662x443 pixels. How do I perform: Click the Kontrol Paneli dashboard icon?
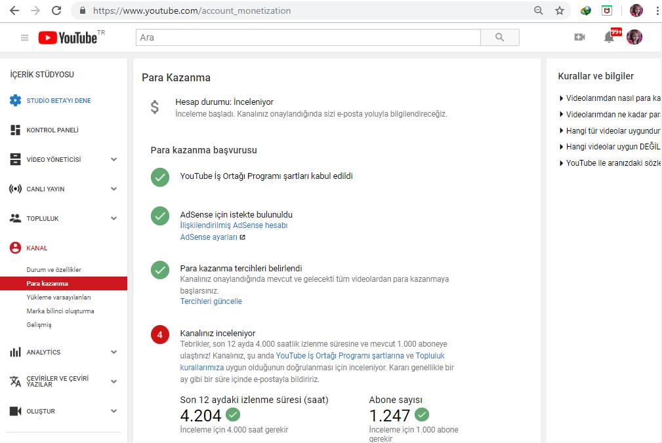(x=15, y=130)
